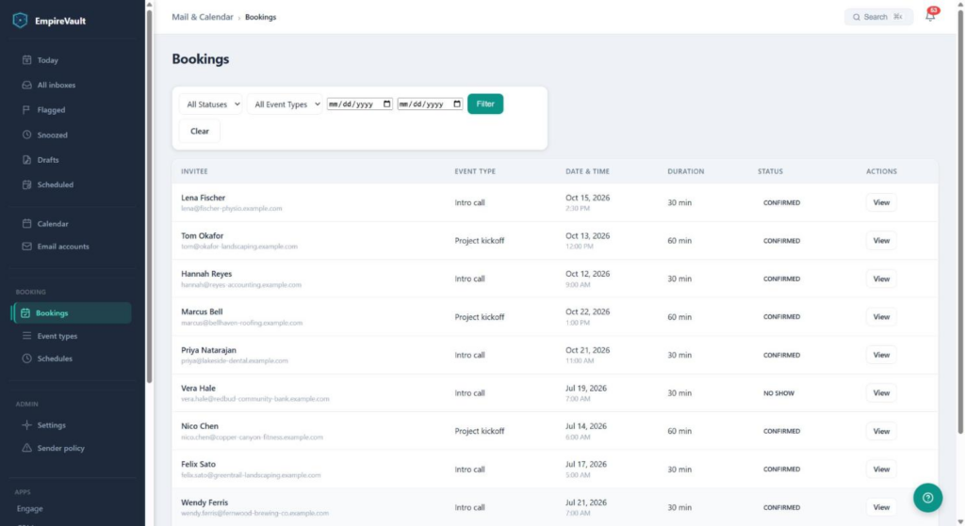The height and width of the screenshot is (526, 965).
Task: Click the Hannah Reyes invitee name
Action: point(206,274)
